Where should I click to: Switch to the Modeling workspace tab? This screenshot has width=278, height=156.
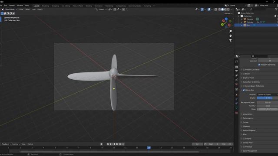[45, 6]
